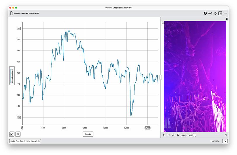Click the undo arrow in top toolbar
This screenshot has height=155, width=237.
[x=215, y=13]
